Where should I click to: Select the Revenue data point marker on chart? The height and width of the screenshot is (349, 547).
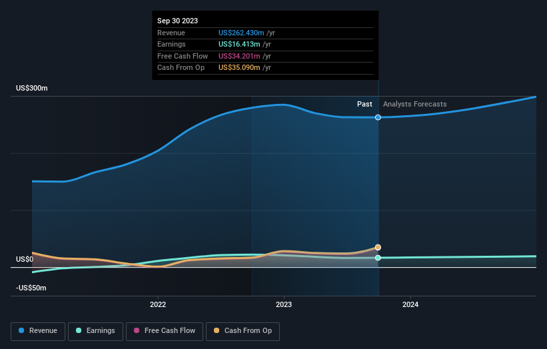click(378, 117)
